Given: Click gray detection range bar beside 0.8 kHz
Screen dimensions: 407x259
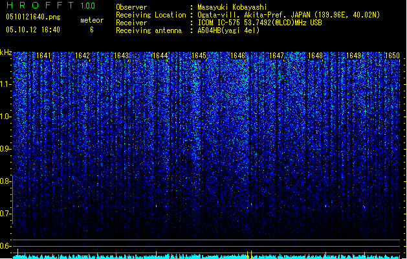Looking at the screenshot, I should [x=13, y=199].
